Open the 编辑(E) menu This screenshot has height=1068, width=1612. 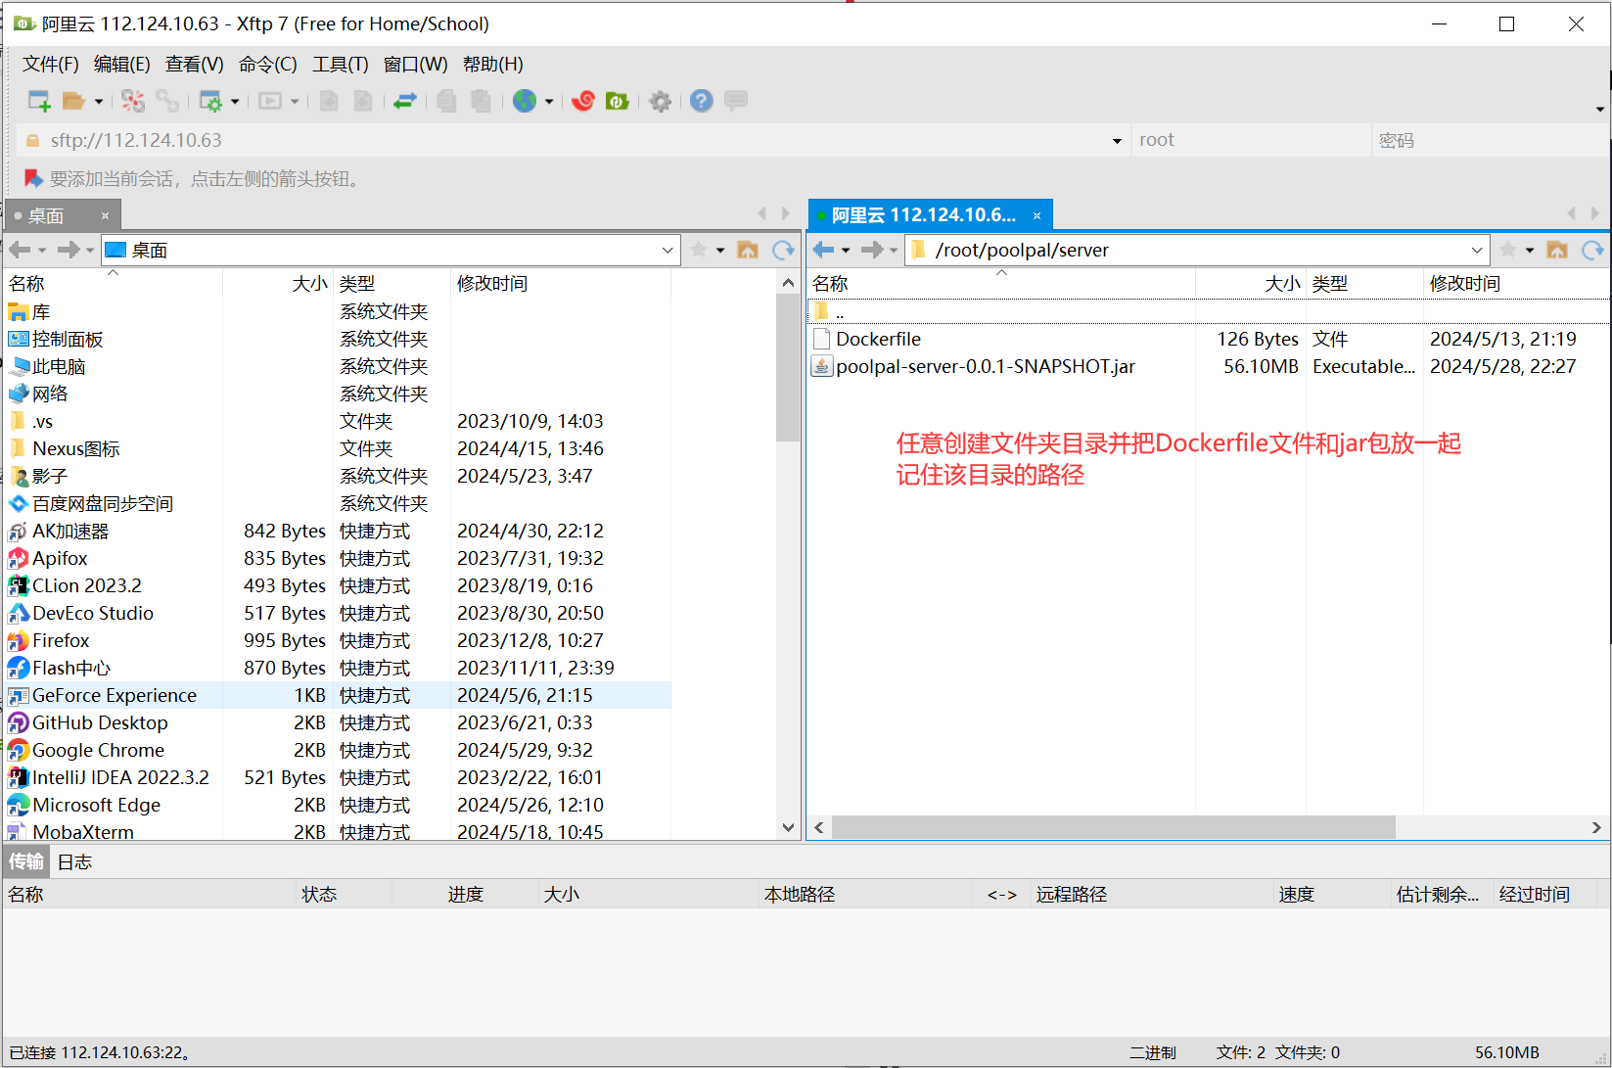[121, 64]
